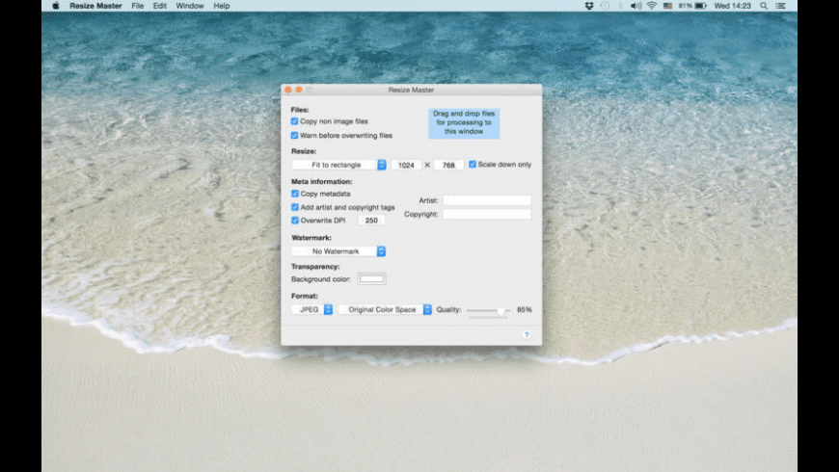Click the DPI field showing 250
This screenshot has height=472, width=839.
pyautogui.click(x=371, y=221)
